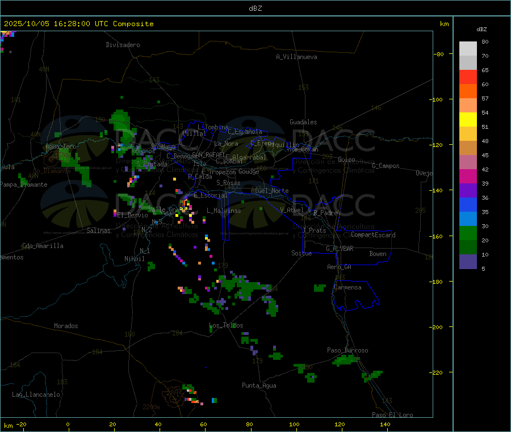Click the dBZ title at top

[255, 9]
